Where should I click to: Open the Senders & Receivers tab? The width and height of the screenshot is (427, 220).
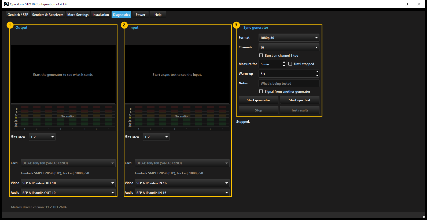pyautogui.click(x=48, y=15)
